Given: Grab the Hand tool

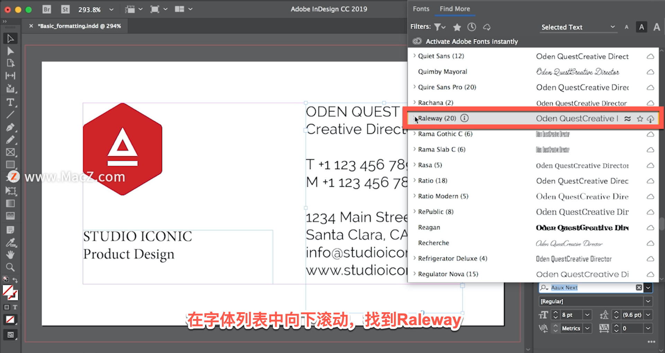Looking at the screenshot, I should (x=10, y=255).
